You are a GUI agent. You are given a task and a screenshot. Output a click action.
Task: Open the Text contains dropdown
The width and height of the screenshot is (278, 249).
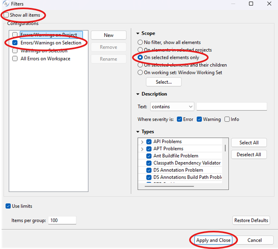[x=172, y=107]
